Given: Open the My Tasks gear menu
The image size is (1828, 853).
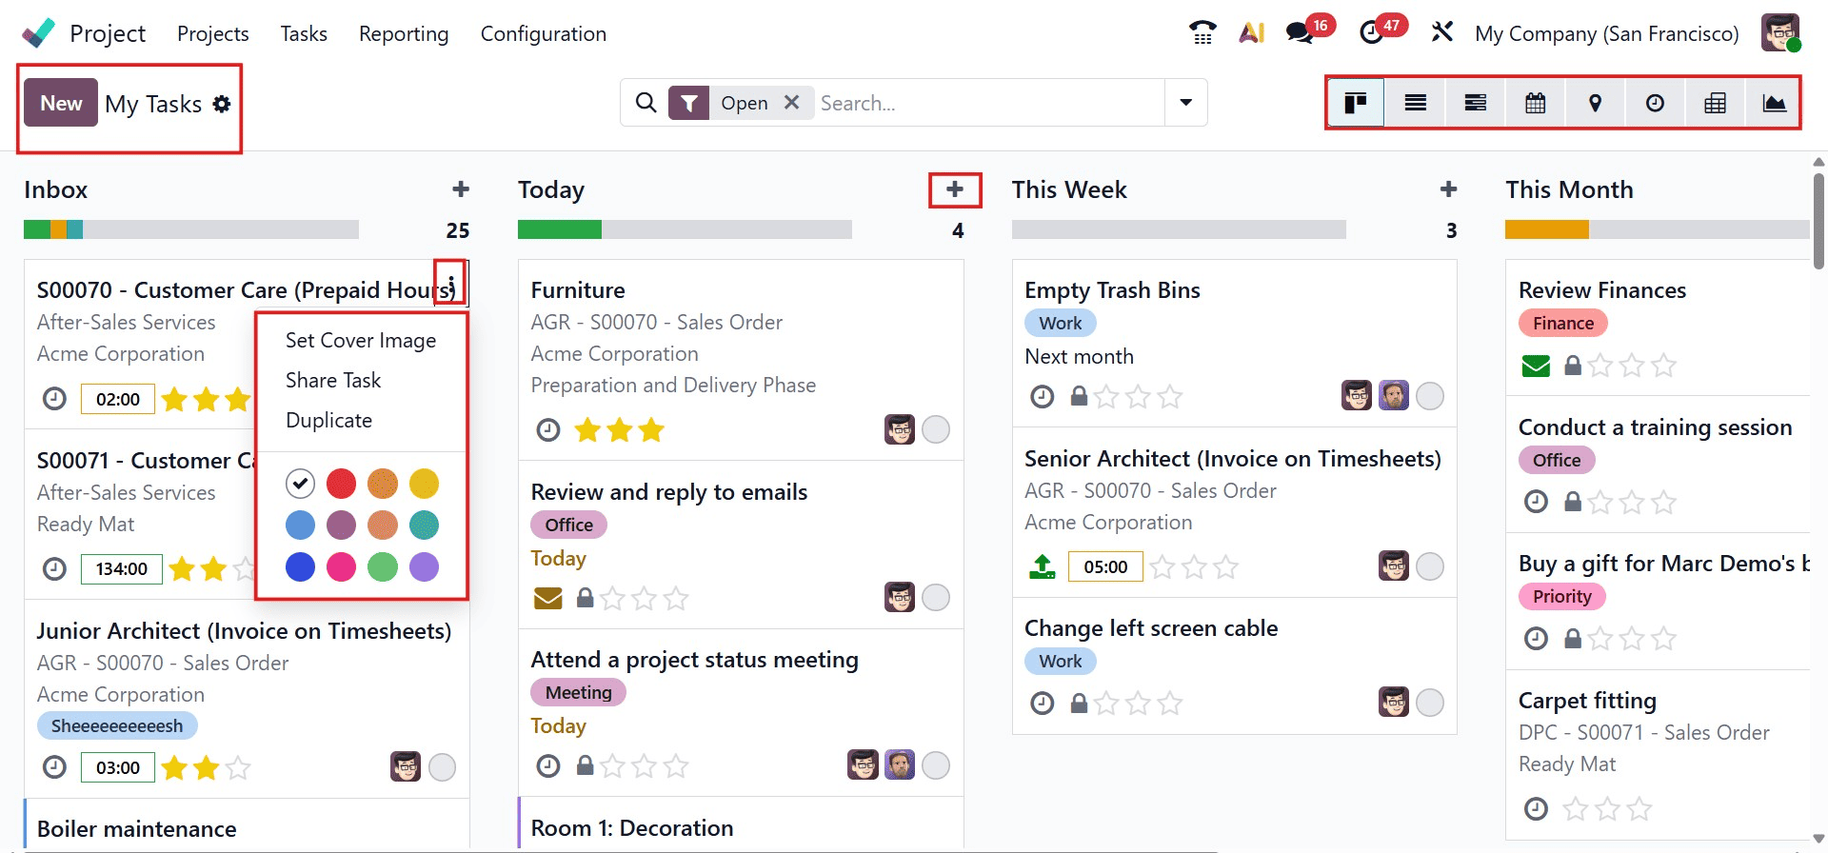Looking at the screenshot, I should pyautogui.click(x=222, y=105).
